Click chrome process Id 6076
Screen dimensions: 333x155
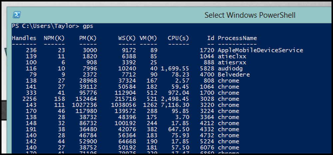click(x=207, y=148)
